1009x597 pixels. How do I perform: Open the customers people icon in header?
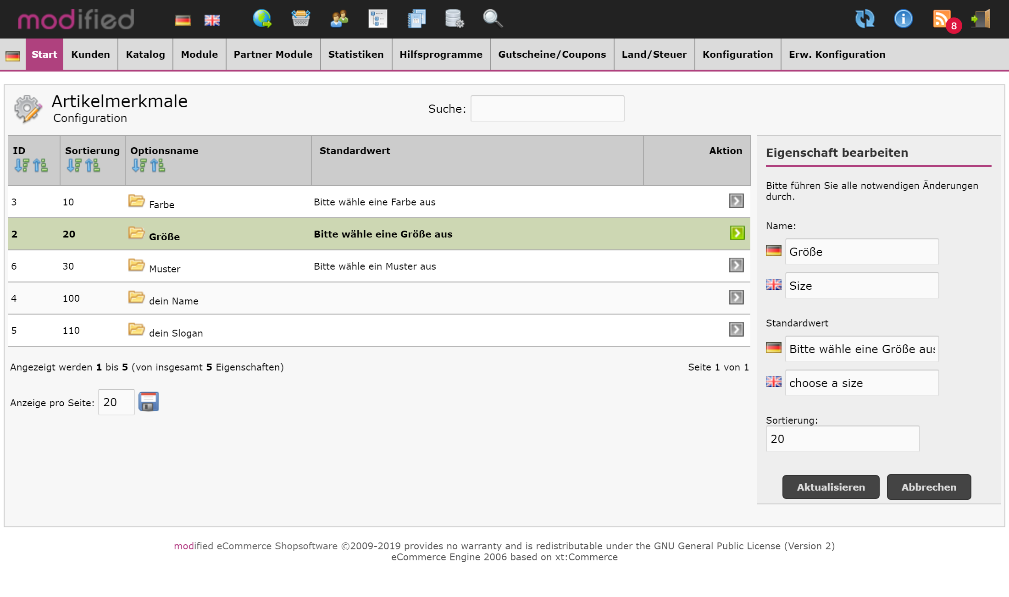[339, 19]
